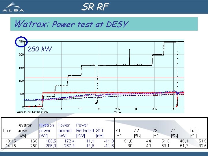
Task: Click the '49' Z2 cell
Action: pyautogui.click(x=148, y=146)
